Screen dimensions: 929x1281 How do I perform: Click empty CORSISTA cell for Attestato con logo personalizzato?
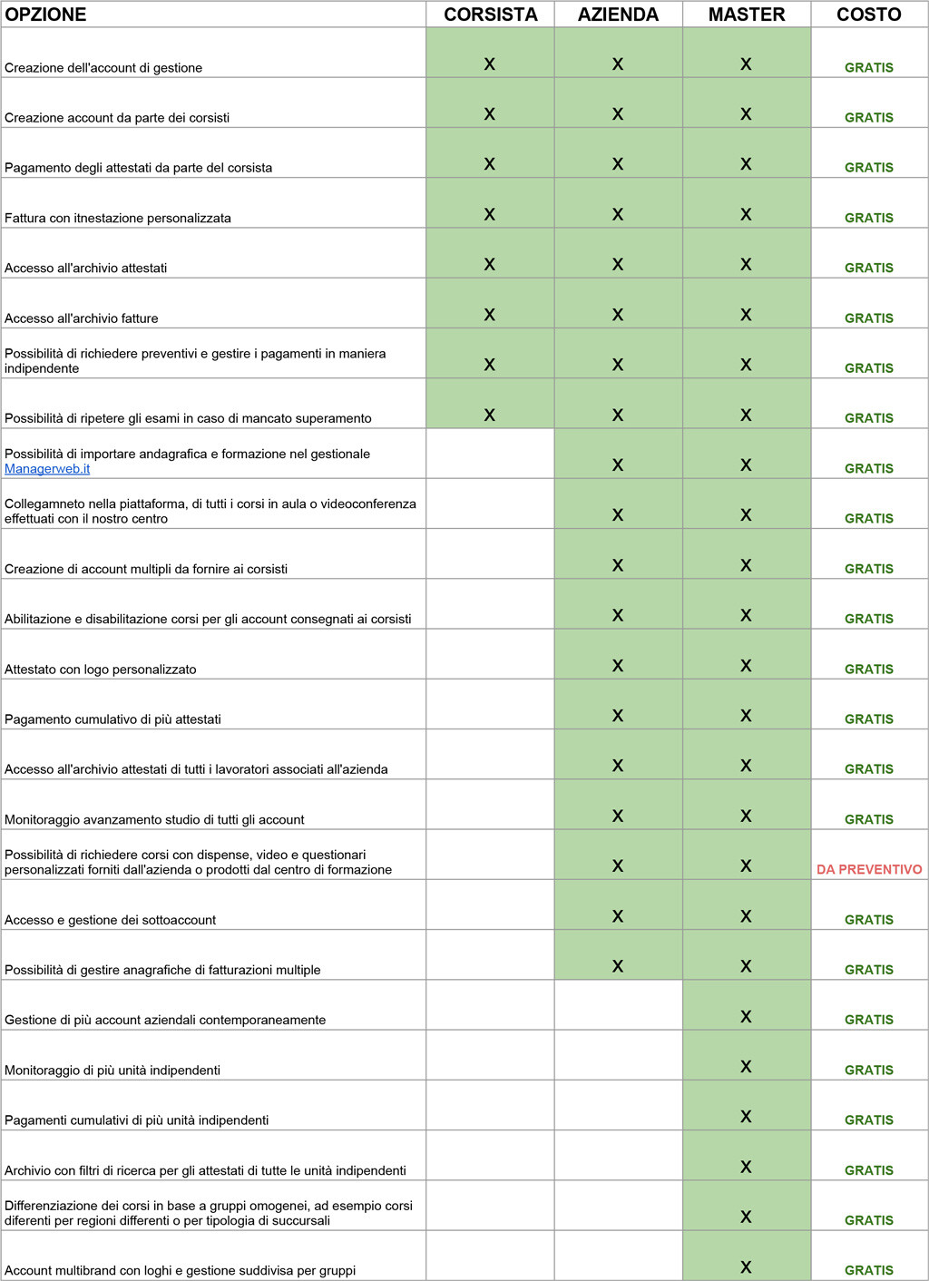coord(490,654)
